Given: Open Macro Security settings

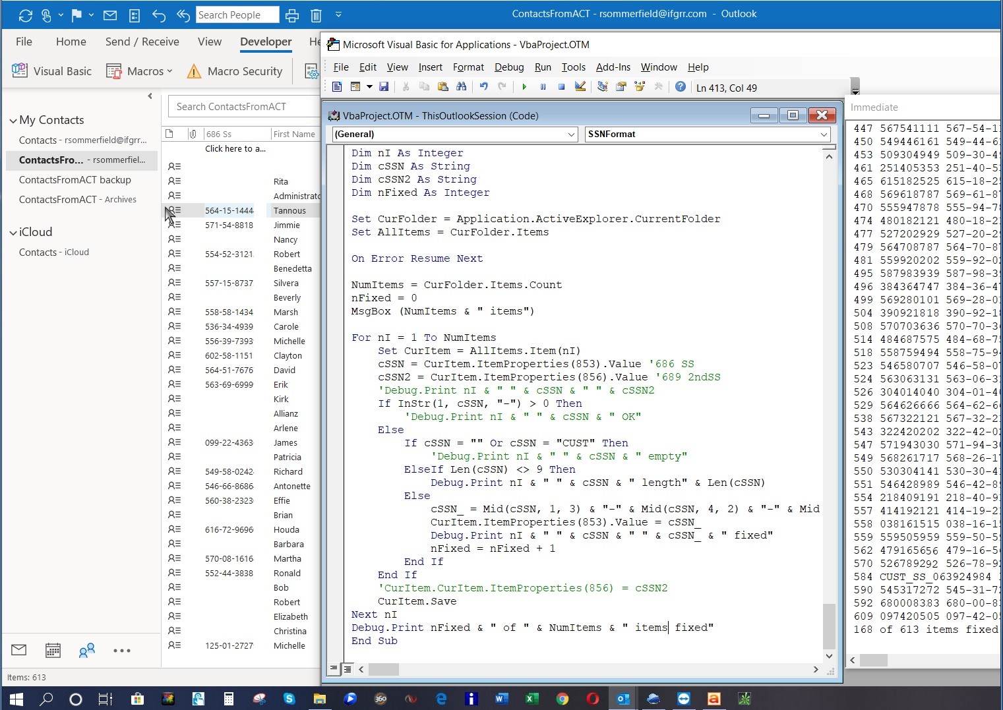Looking at the screenshot, I should (x=235, y=71).
